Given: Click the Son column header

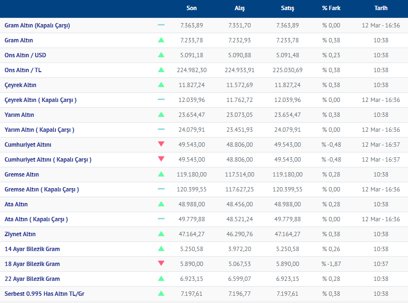Looking at the screenshot, I should coord(191,8).
